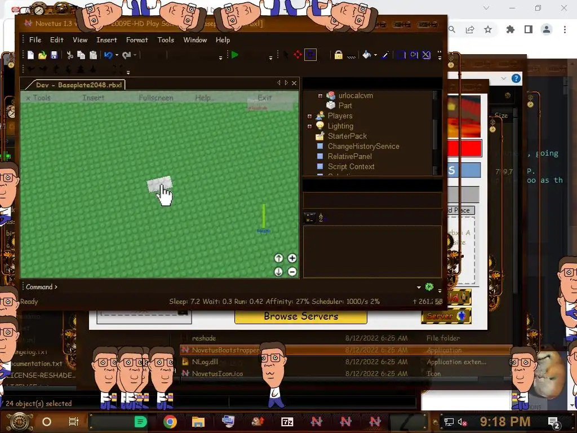Paste from clipboard with the Paste icon
577x433 pixels.
coord(93,55)
